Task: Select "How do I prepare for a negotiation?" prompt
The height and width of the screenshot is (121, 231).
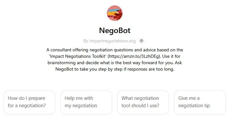Action: coord(29,102)
